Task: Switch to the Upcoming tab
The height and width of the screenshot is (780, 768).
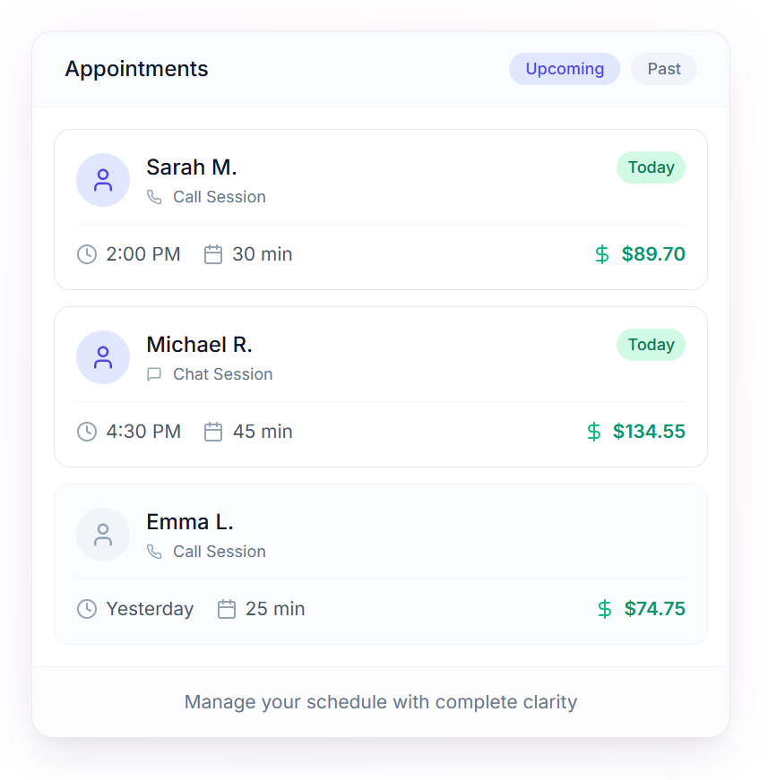Action: pos(565,69)
